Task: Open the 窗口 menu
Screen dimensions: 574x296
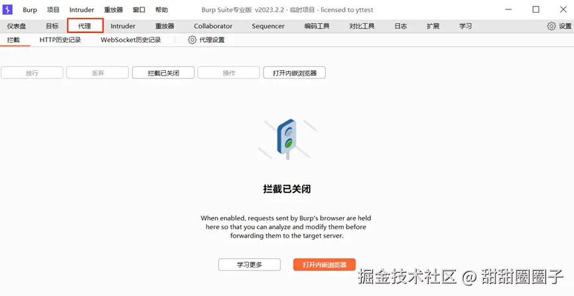Action: (x=139, y=10)
